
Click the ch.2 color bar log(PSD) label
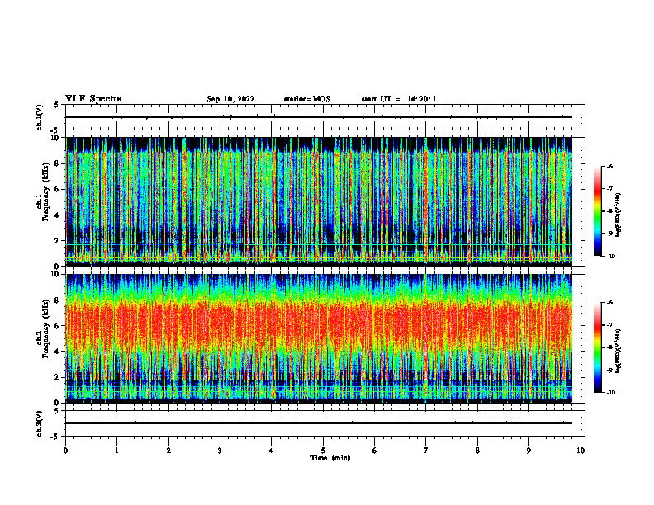pos(618,351)
